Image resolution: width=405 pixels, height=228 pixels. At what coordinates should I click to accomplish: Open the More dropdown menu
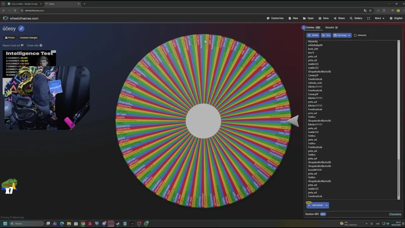379,18
